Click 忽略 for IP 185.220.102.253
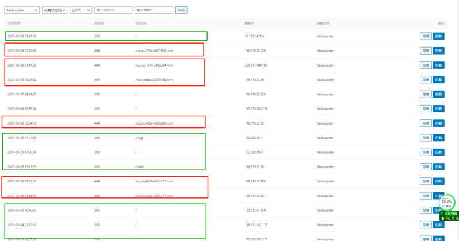 [426, 109]
